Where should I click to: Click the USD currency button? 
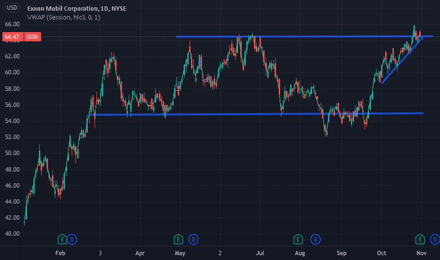12,8
